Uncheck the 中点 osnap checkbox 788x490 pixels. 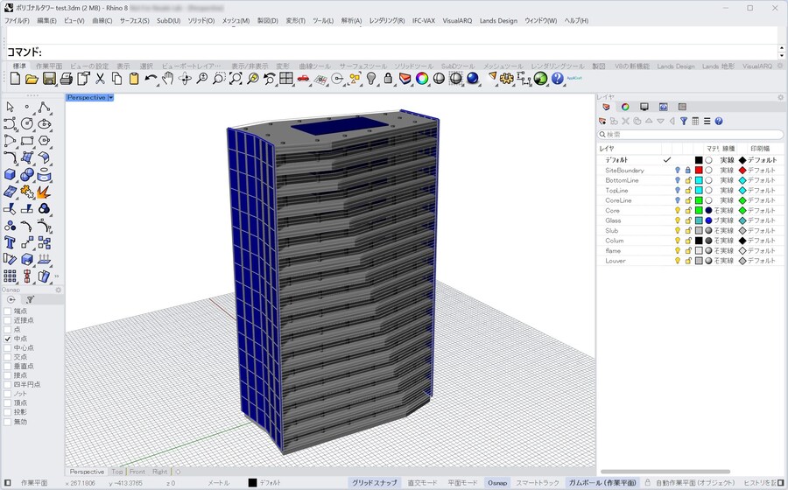coord(8,339)
